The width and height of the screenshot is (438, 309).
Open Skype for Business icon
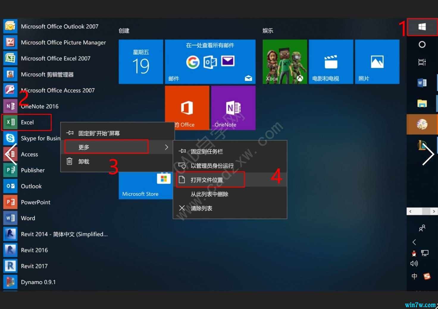pyautogui.click(x=10, y=138)
